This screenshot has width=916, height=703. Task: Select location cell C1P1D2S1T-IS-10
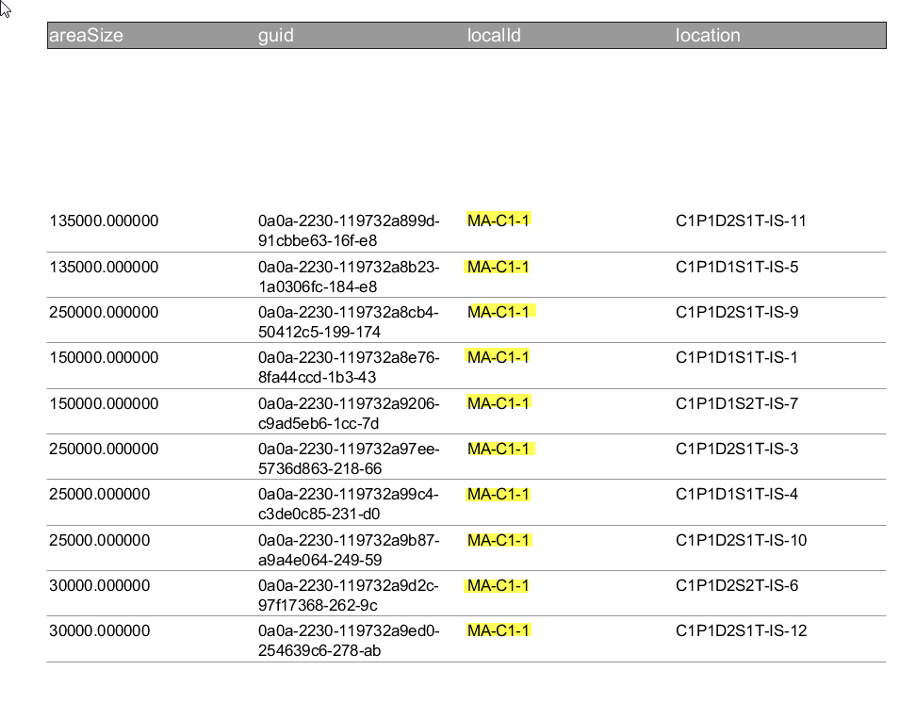click(x=741, y=540)
